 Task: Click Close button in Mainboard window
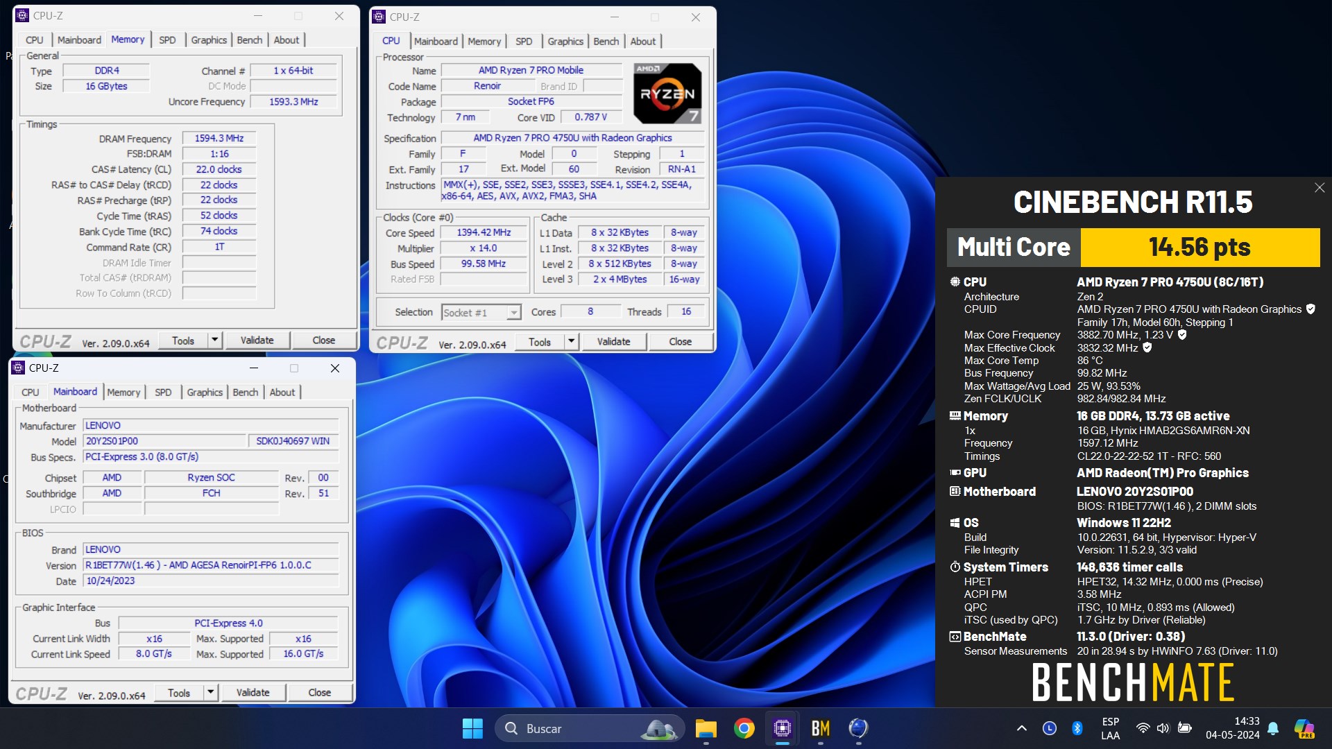coord(319,692)
